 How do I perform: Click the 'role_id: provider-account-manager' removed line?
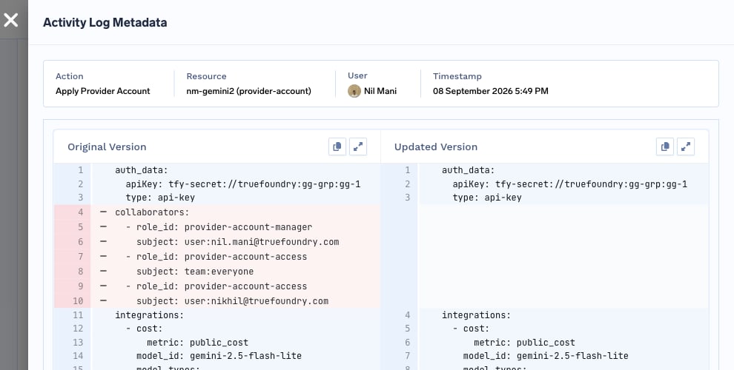click(x=224, y=227)
